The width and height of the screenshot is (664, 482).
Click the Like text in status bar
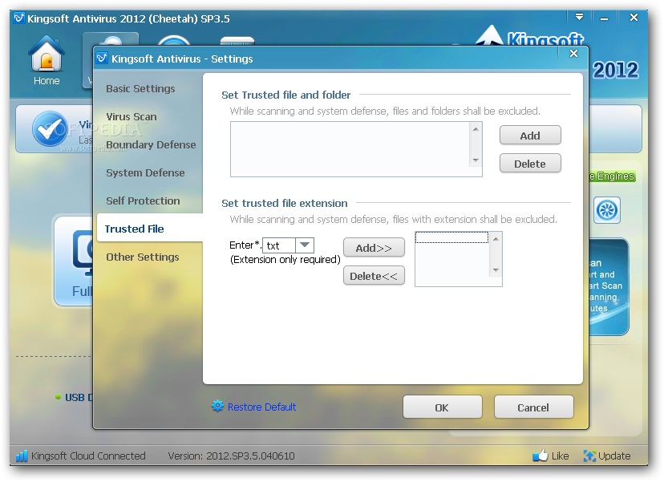pos(560,456)
